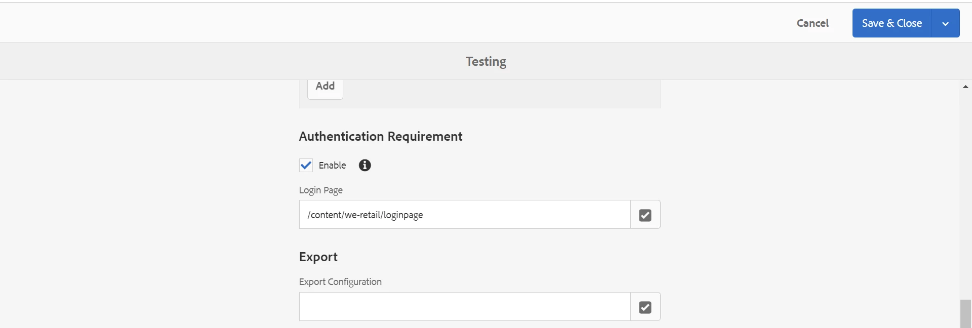The width and height of the screenshot is (972, 328).
Task: Click the vertical scrollbar thumb
Action: tap(965, 314)
